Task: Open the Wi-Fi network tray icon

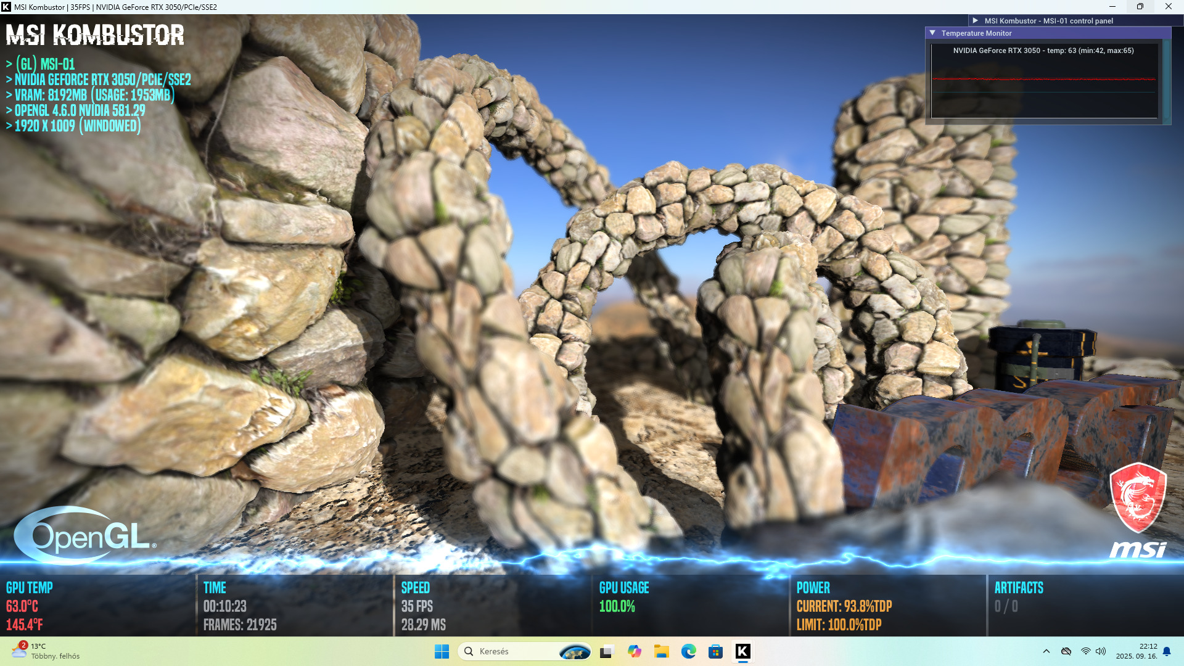Action: point(1086,651)
